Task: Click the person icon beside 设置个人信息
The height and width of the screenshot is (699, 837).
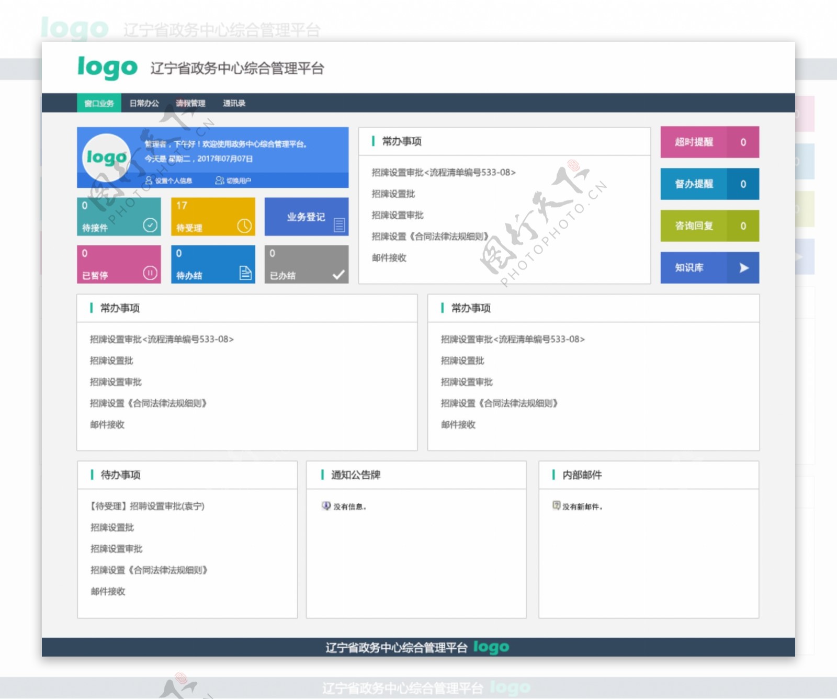Action: [149, 181]
